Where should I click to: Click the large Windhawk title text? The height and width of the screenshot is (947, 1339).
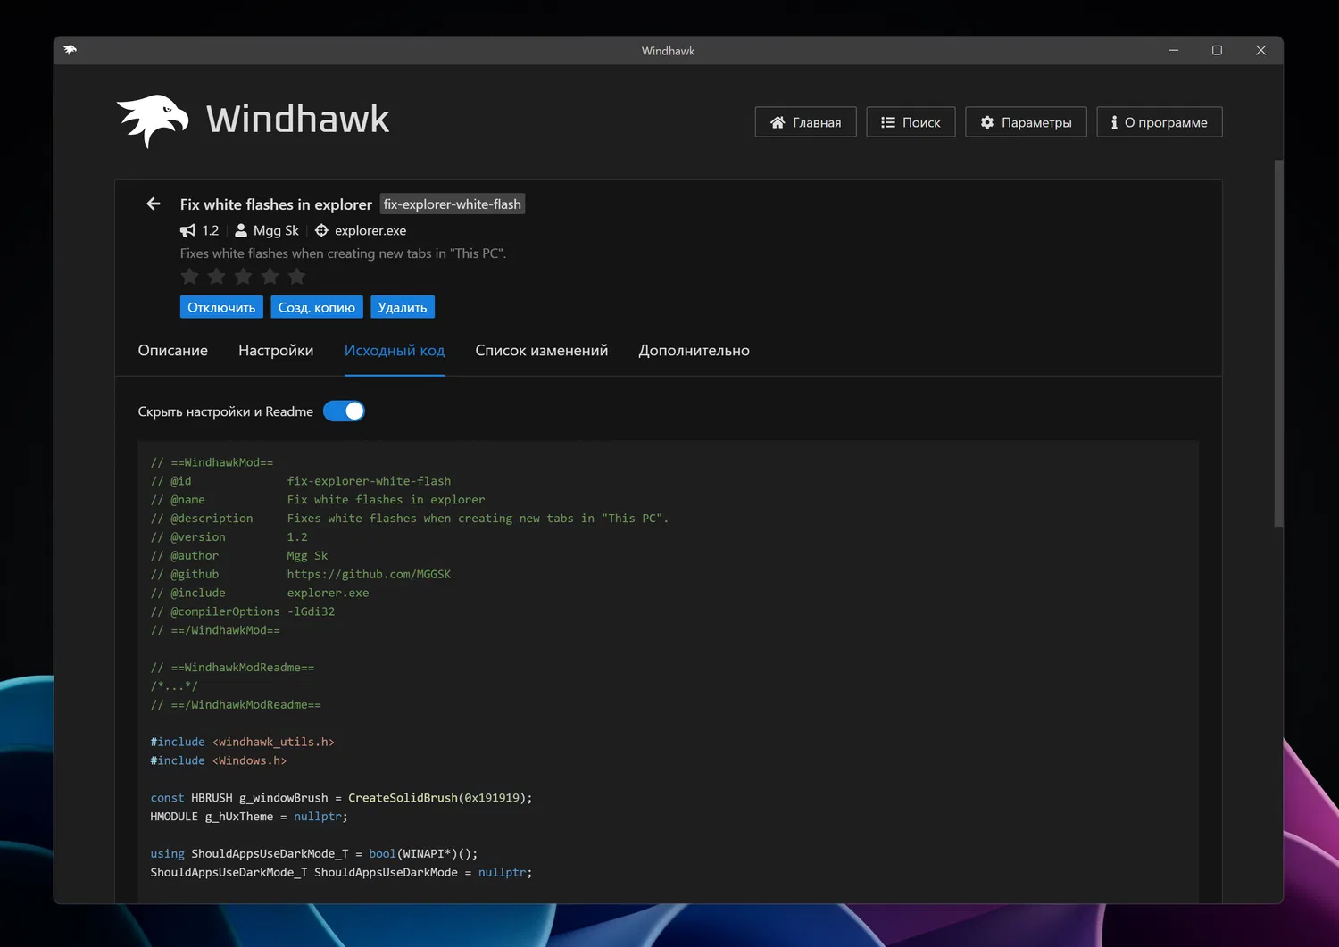[298, 120]
